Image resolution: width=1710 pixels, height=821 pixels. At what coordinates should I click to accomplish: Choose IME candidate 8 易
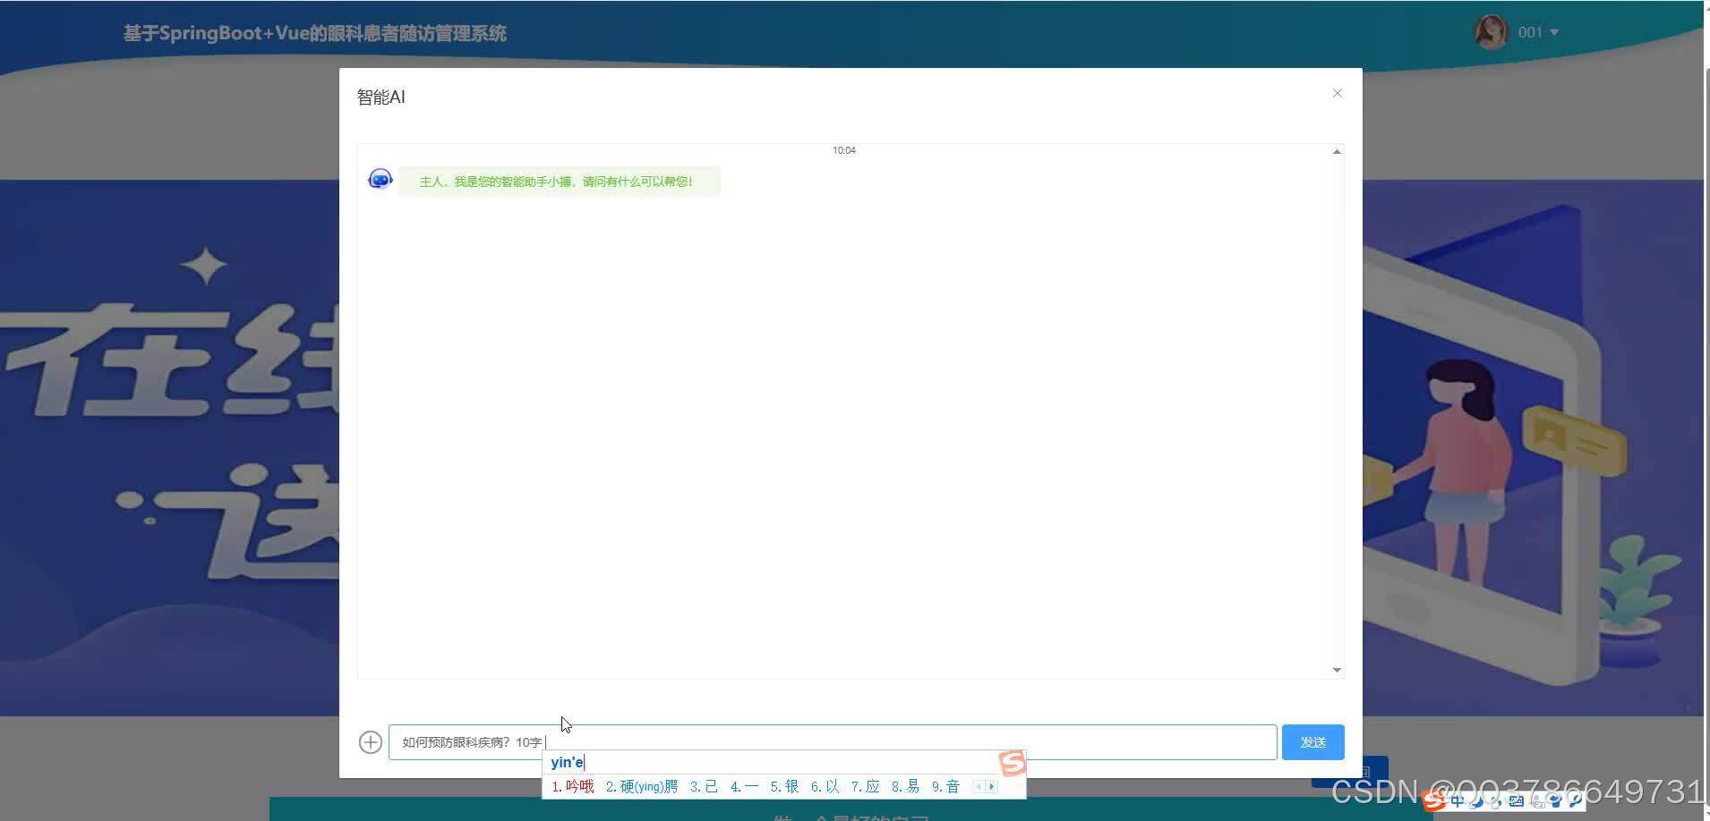pos(906,787)
